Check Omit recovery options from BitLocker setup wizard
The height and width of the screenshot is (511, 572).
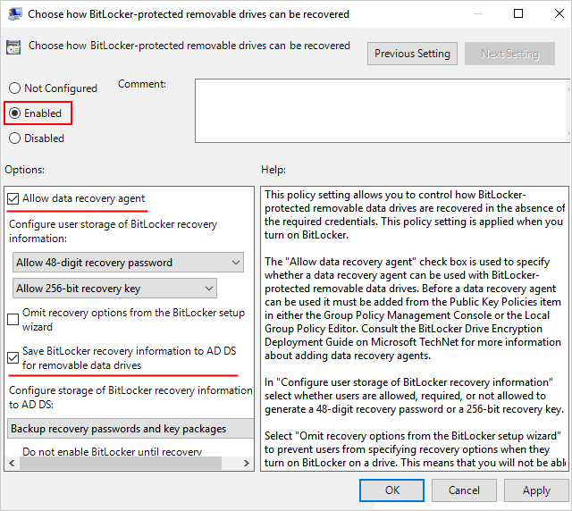pyautogui.click(x=13, y=320)
